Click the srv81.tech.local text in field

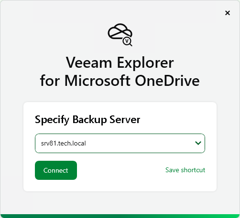pyautogui.click(x=64, y=143)
